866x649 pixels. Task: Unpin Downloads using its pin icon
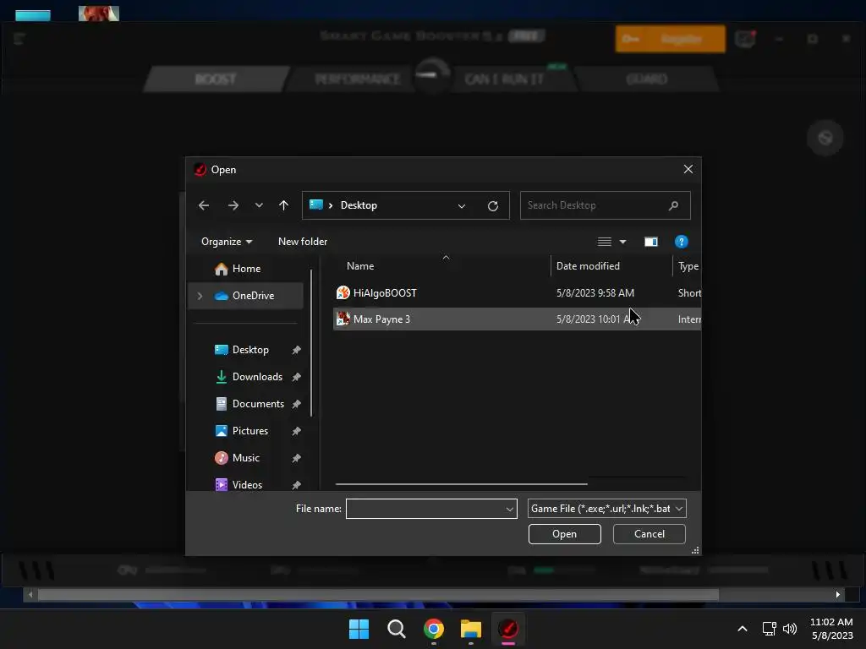coord(297,377)
